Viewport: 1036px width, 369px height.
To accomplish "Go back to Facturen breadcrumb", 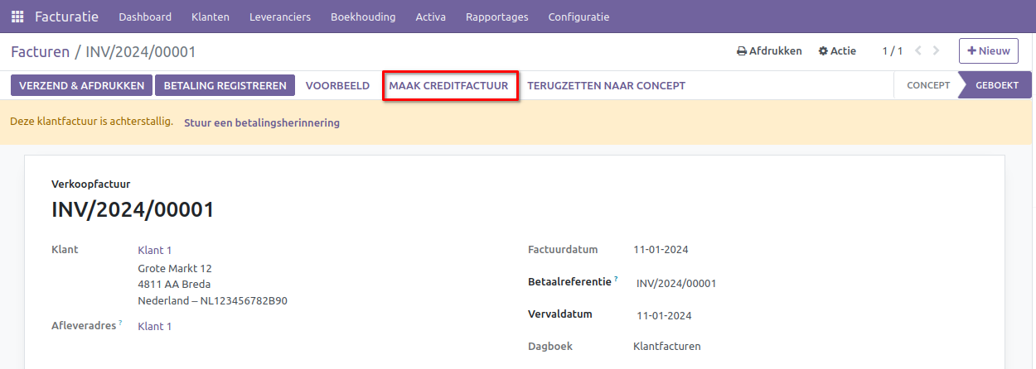I will pos(41,52).
